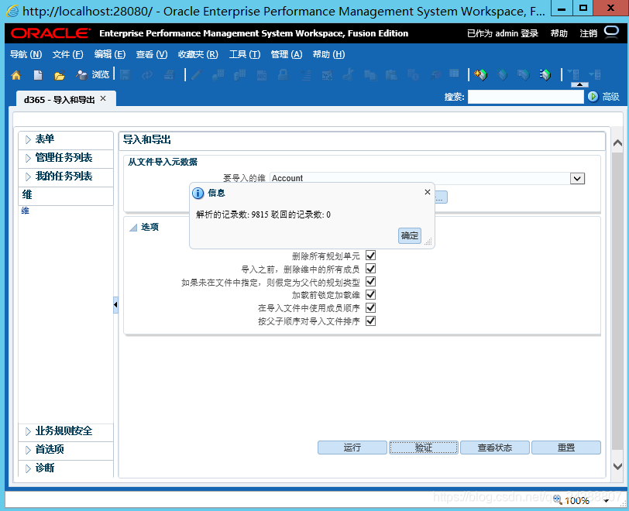Click the greyed copy icon
This screenshot has height=511, width=629.
pyautogui.click(x=369, y=75)
